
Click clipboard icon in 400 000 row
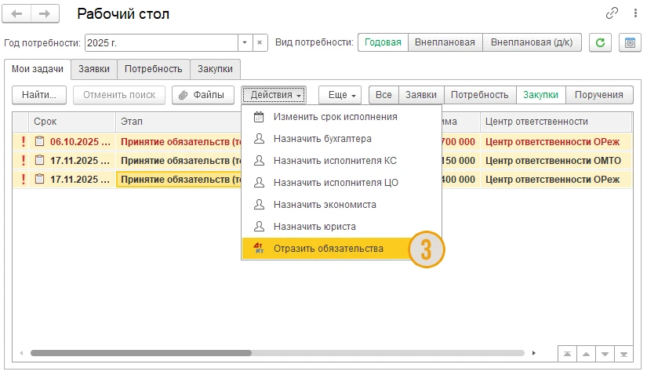(x=40, y=179)
